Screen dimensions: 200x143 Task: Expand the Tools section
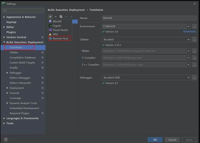[x=4, y=123]
